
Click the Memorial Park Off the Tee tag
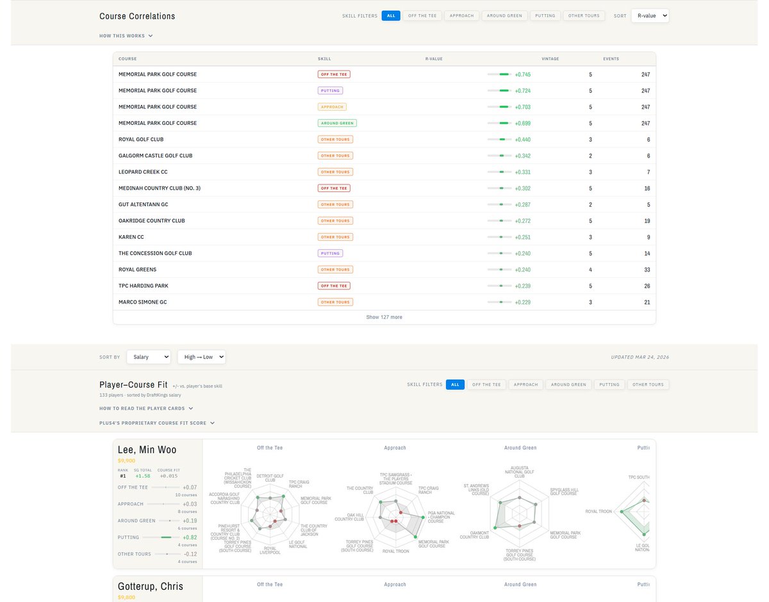click(x=334, y=74)
